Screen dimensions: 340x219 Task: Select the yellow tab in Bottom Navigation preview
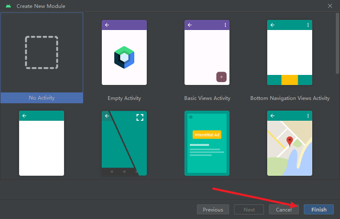[x=290, y=80]
